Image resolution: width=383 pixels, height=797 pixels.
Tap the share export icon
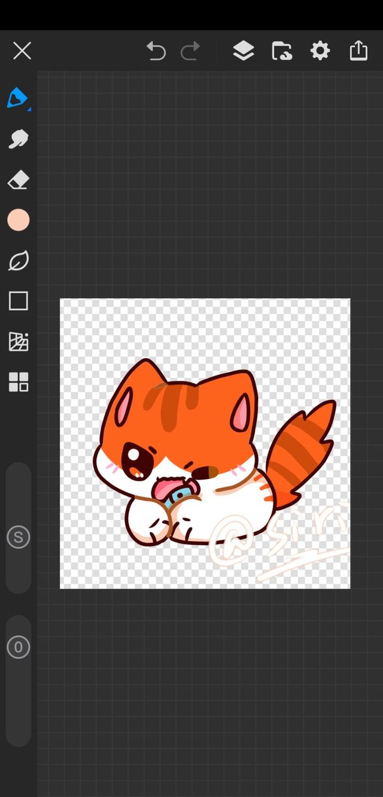click(x=358, y=51)
